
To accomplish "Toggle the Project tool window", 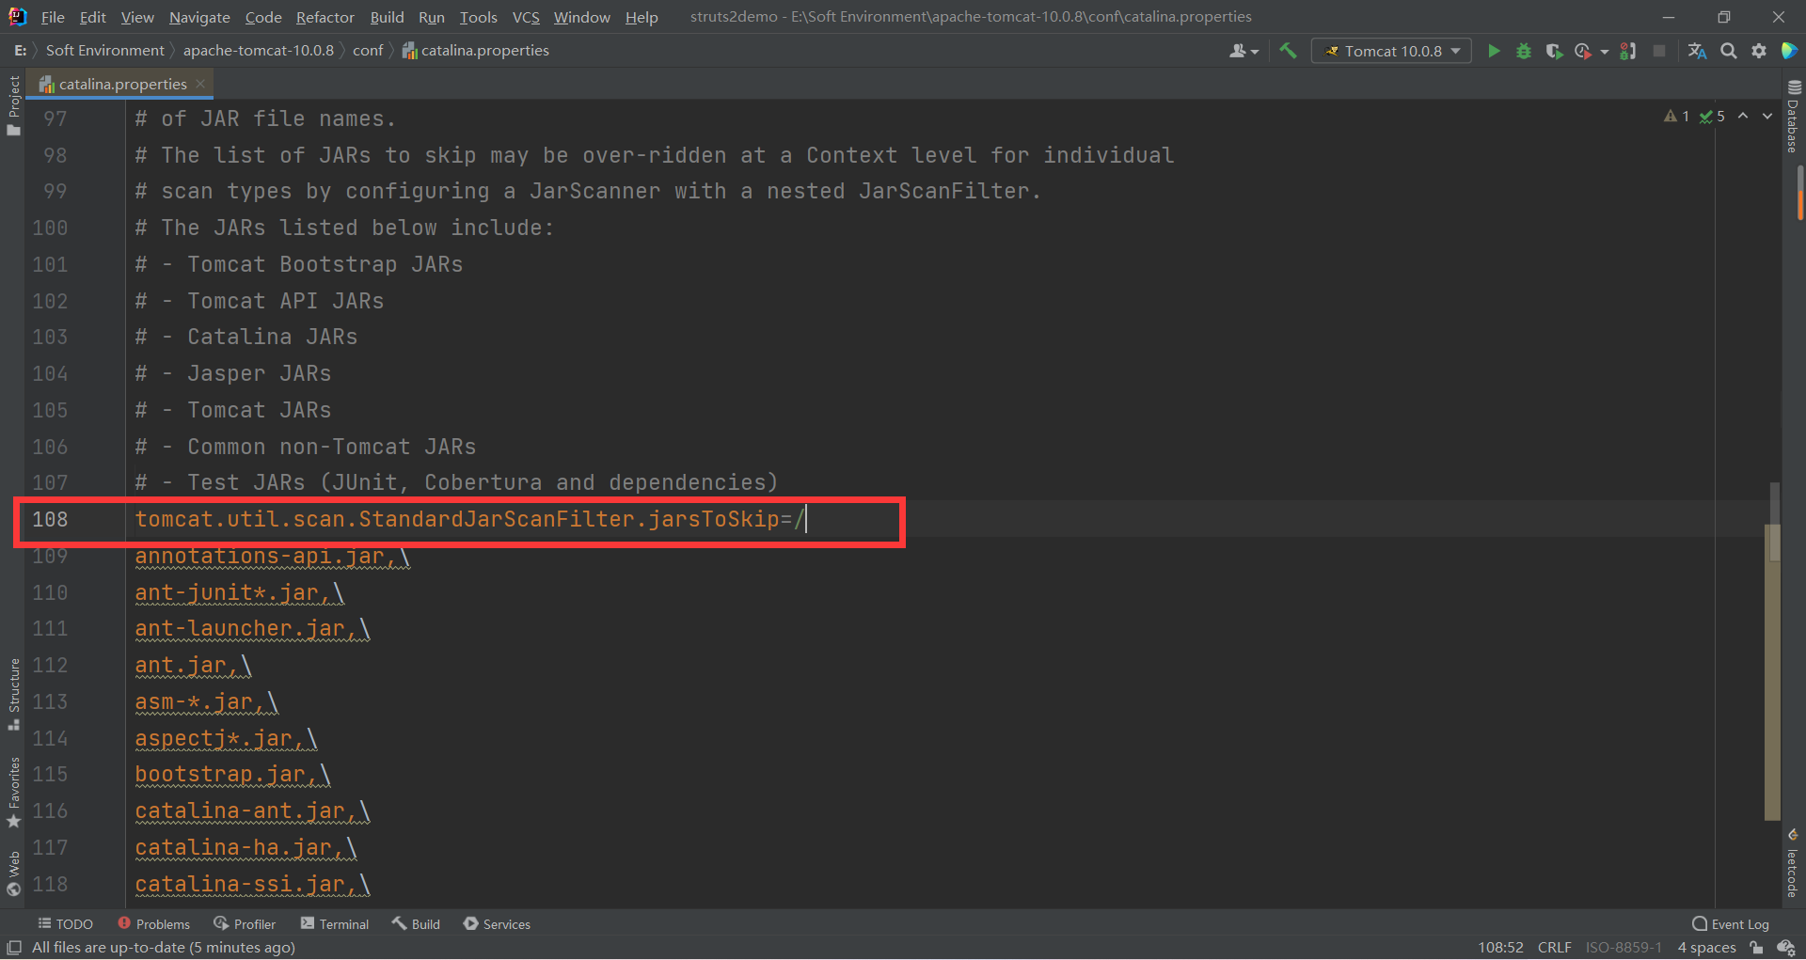I will (13, 103).
